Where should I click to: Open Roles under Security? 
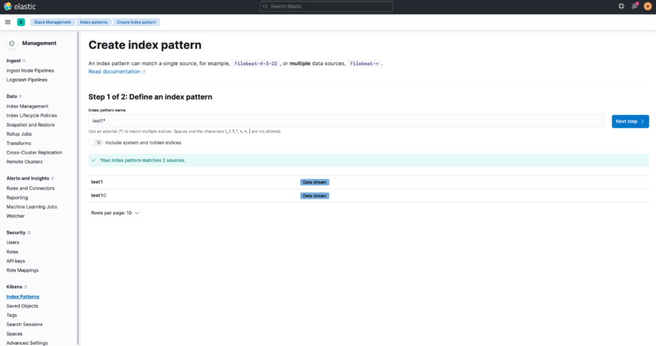point(12,252)
